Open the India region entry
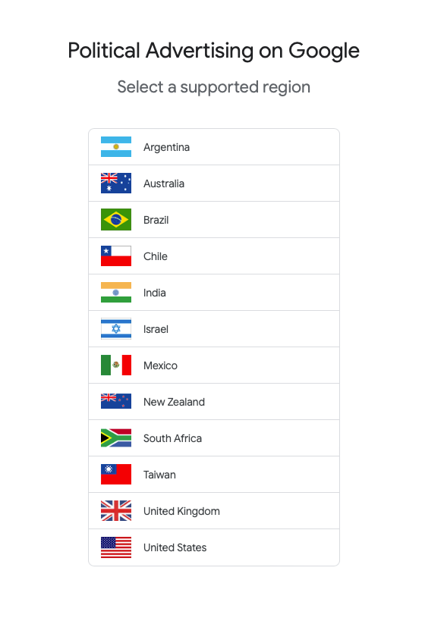Screen dimensions: 444x621 [214, 293]
